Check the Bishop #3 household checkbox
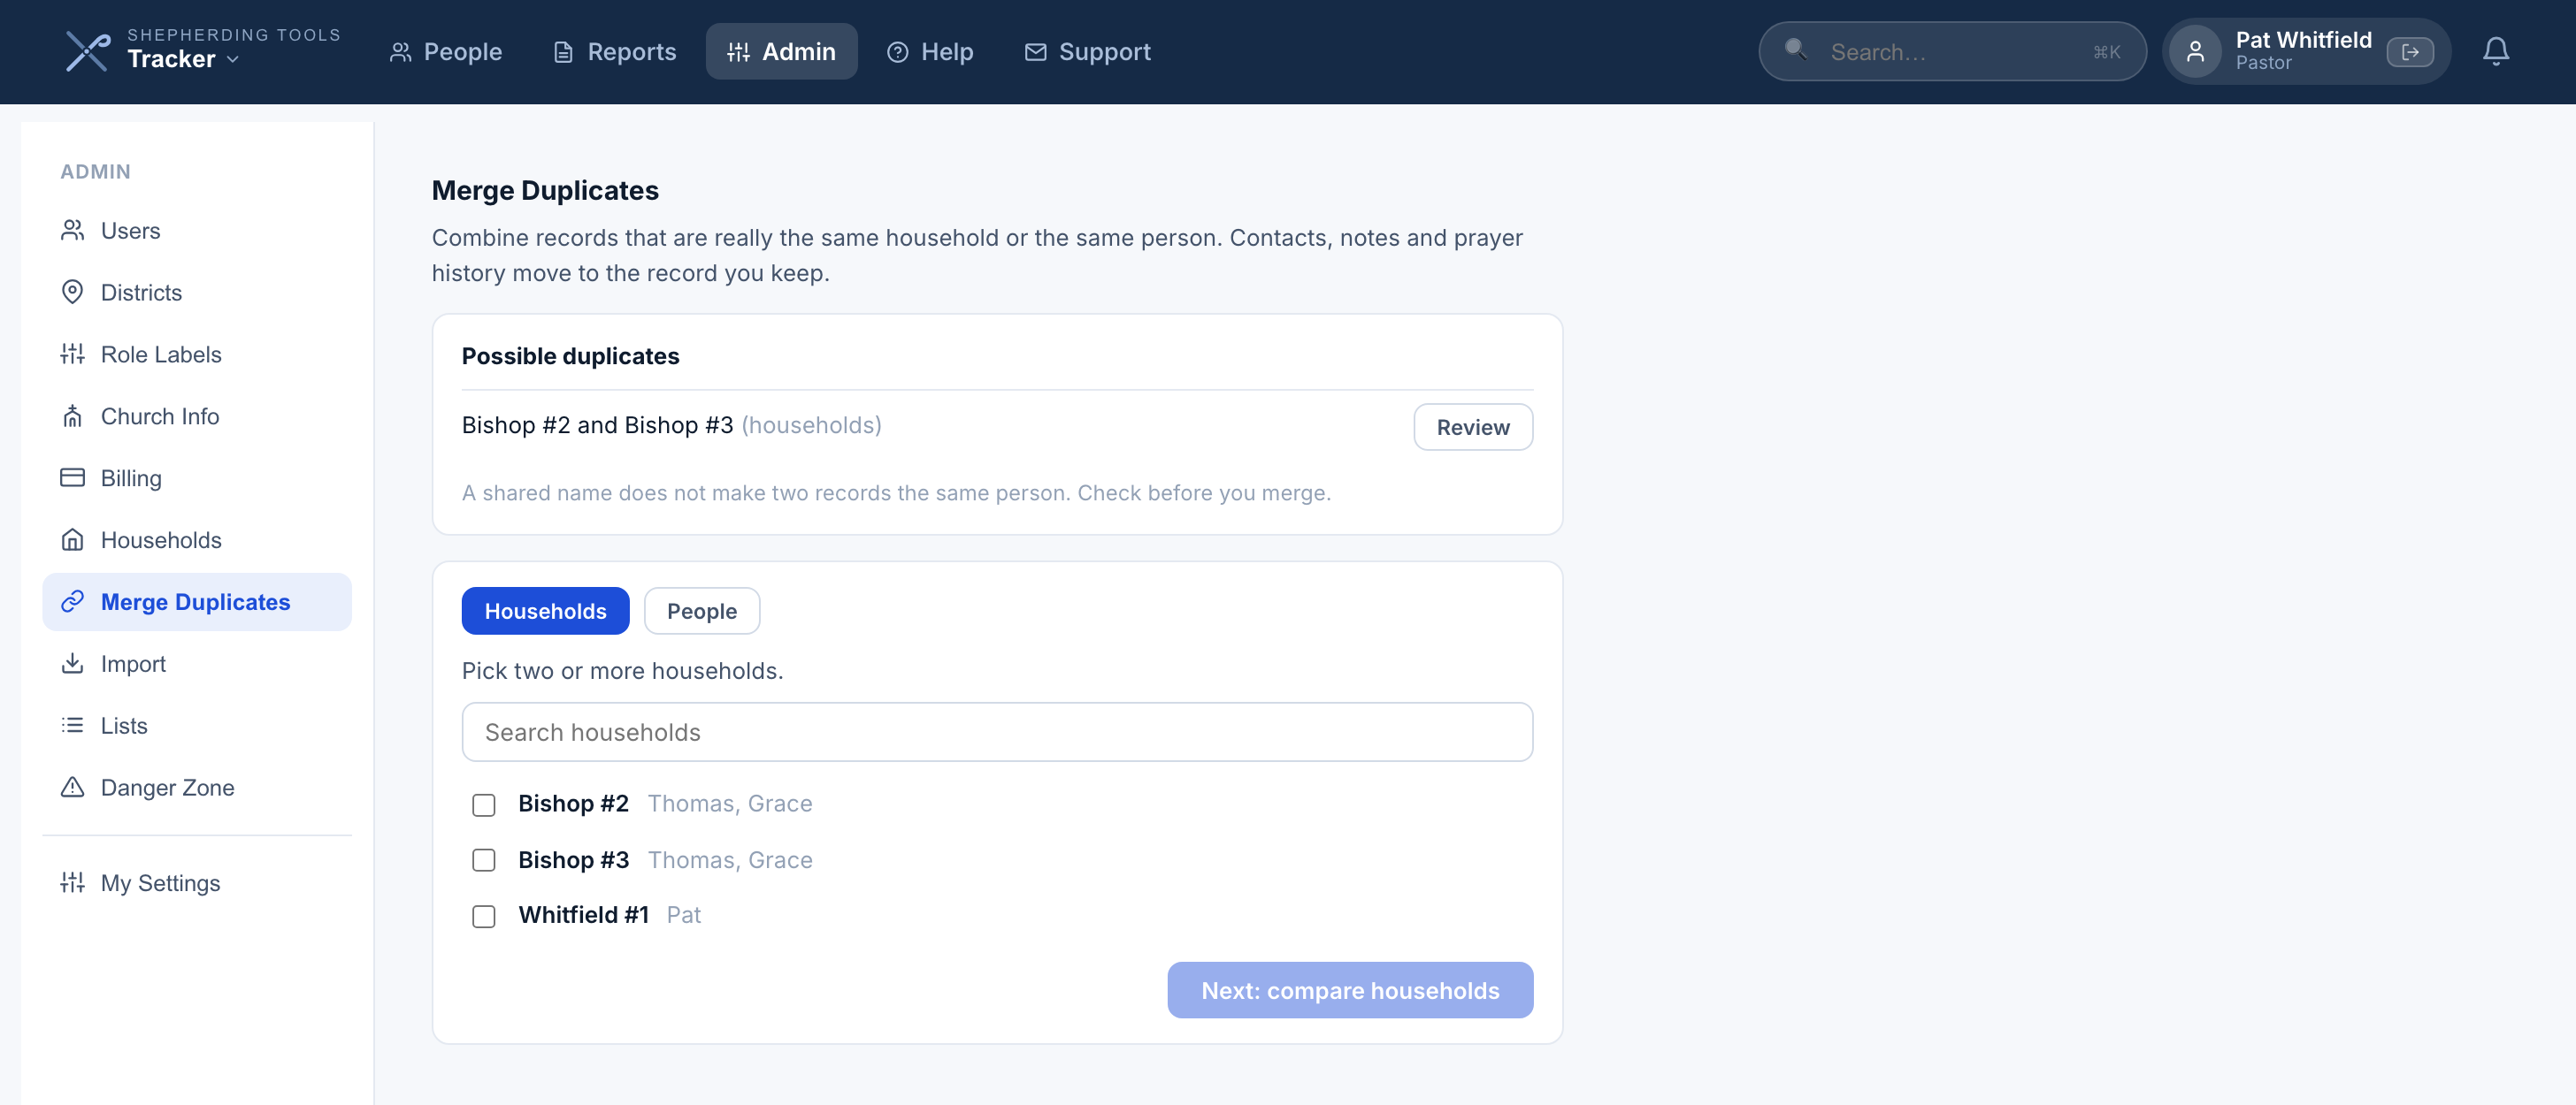This screenshot has width=2576, height=1105. click(x=484, y=861)
